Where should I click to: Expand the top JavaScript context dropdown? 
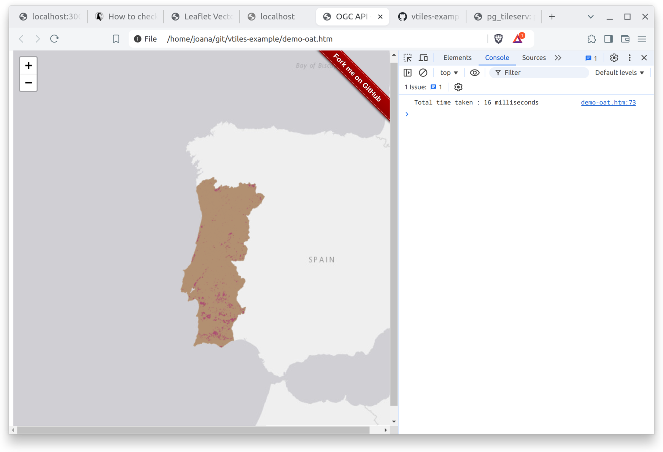point(449,73)
